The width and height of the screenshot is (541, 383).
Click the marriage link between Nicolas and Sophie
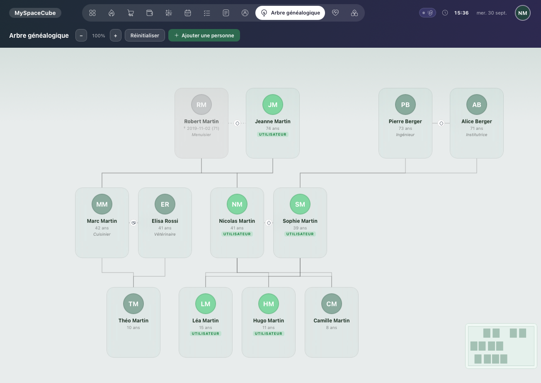269,223
